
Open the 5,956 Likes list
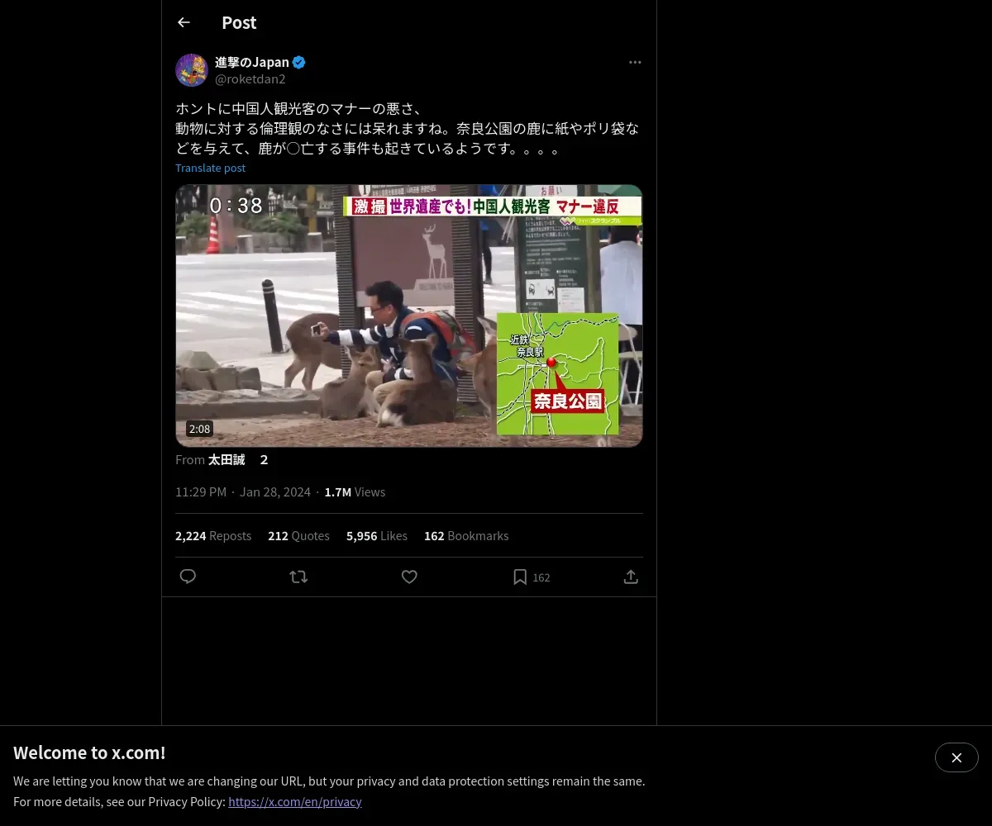click(377, 535)
